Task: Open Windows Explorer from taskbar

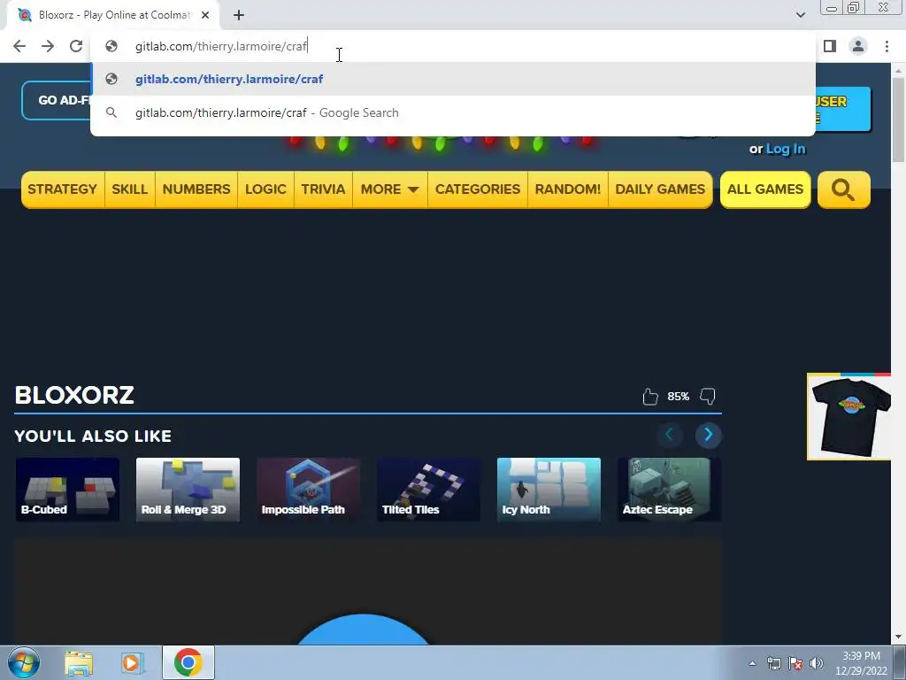Action: (79, 662)
